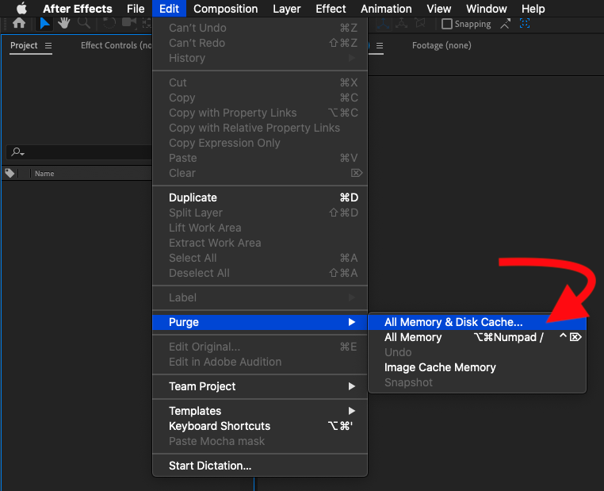Click the View Axis mode icon
Viewport: 604px width, 491px height.
coord(420,24)
